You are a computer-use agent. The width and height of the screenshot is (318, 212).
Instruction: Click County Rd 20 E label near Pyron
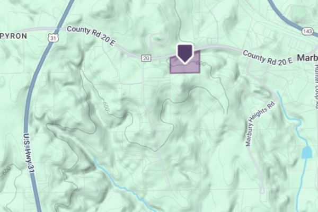(x=91, y=36)
